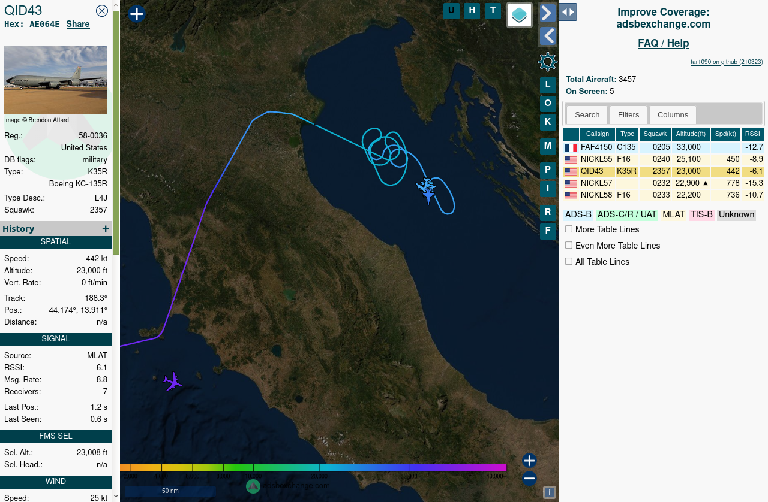Zoom in the map

click(529, 461)
